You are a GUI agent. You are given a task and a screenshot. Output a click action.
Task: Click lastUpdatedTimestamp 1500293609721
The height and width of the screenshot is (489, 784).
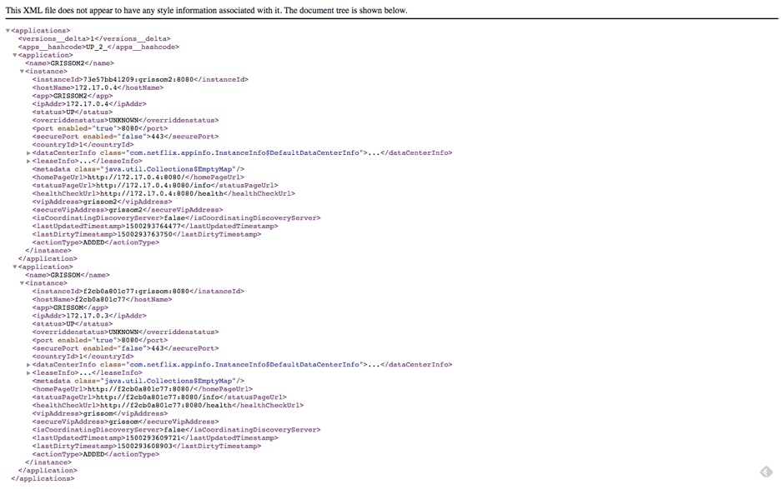tap(155, 438)
